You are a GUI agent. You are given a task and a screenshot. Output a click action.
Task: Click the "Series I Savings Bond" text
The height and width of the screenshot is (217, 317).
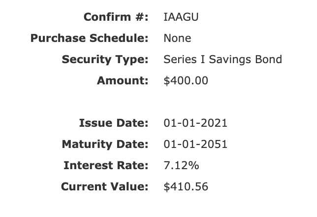pyautogui.click(x=222, y=60)
